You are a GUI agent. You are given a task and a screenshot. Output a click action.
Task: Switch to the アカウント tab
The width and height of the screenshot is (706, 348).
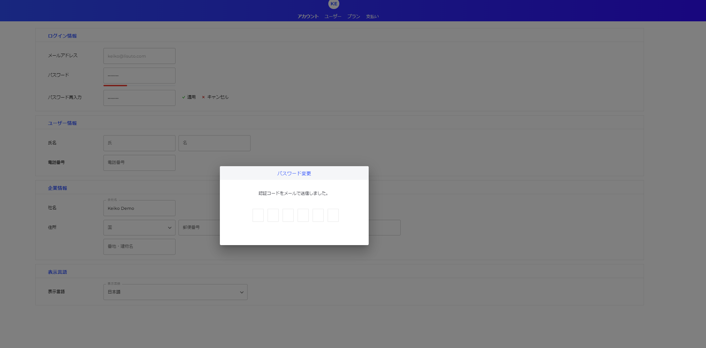(x=308, y=16)
